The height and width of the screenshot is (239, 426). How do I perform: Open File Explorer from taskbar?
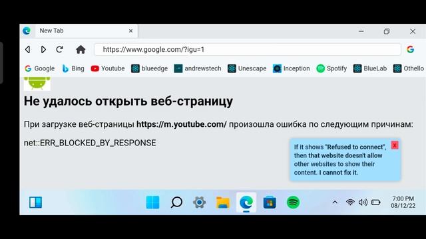pyautogui.click(x=223, y=202)
